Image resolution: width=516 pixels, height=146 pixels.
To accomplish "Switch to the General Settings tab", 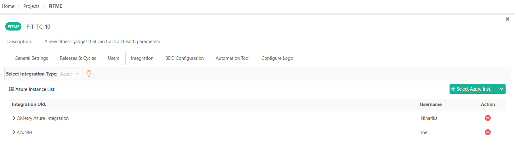I will coord(31,58).
